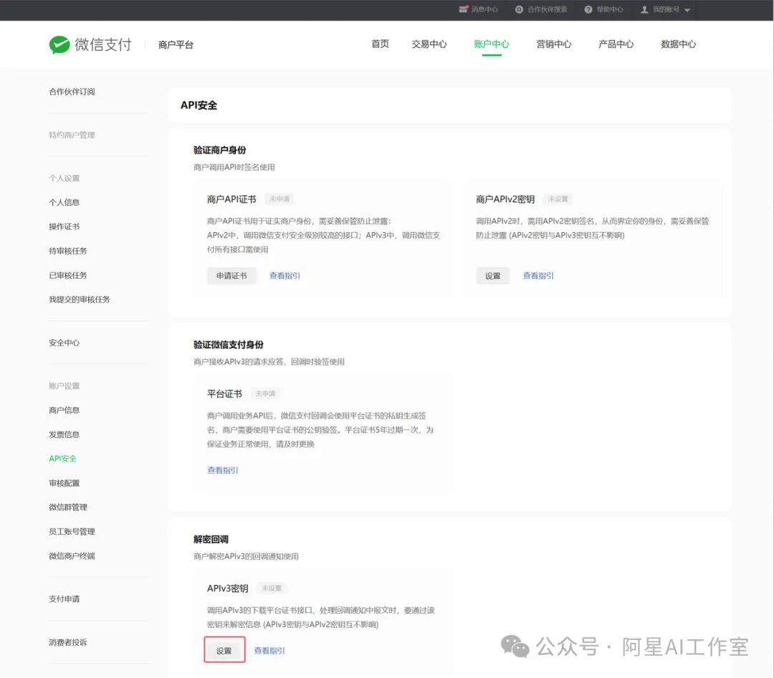Click the API安全 page title
The image size is (774, 678).
point(199,105)
